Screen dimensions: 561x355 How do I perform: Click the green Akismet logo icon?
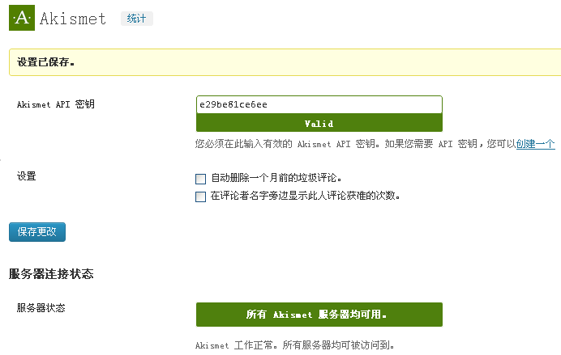[22, 18]
